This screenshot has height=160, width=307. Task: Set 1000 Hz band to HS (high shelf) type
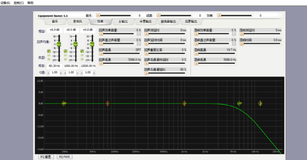[x=66, y=59]
